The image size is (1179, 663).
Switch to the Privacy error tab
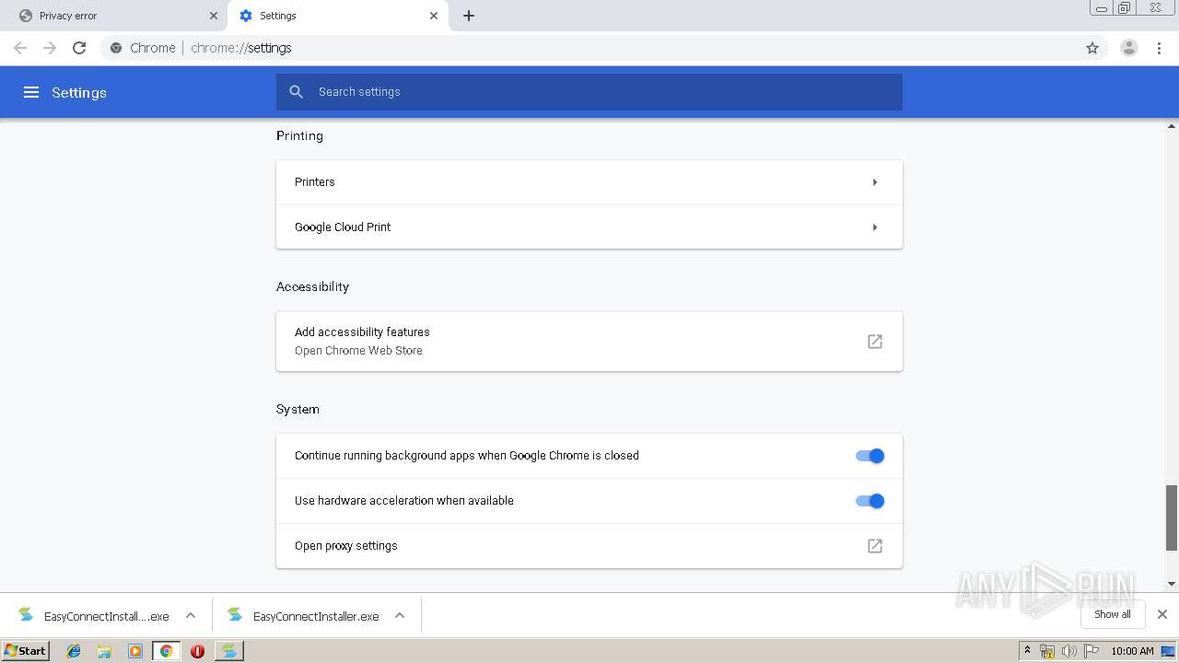(113, 16)
